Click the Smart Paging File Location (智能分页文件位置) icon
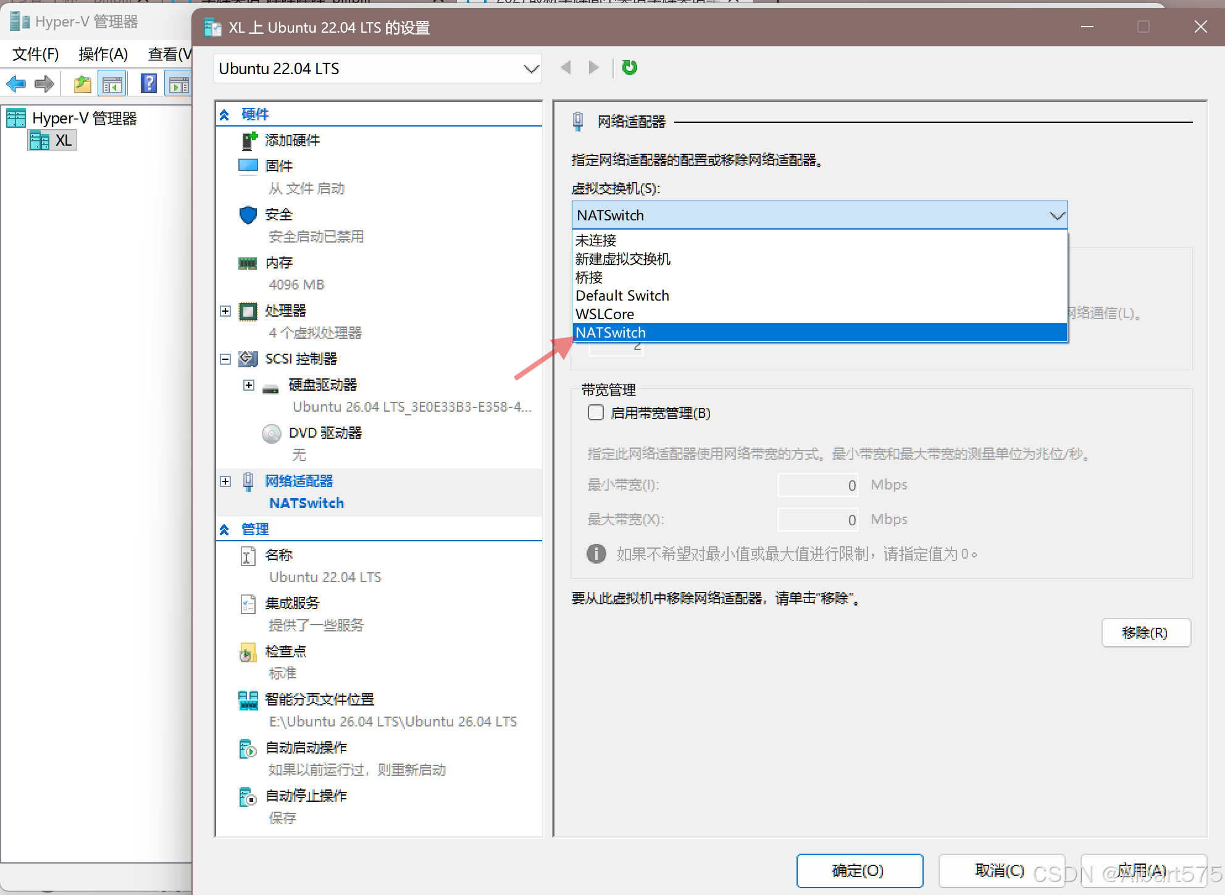 (x=248, y=700)
